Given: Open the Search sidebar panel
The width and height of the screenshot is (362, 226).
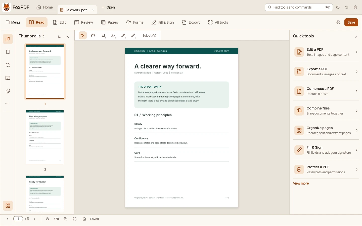Looking at the screenshot, I should (x=8, y=65).
